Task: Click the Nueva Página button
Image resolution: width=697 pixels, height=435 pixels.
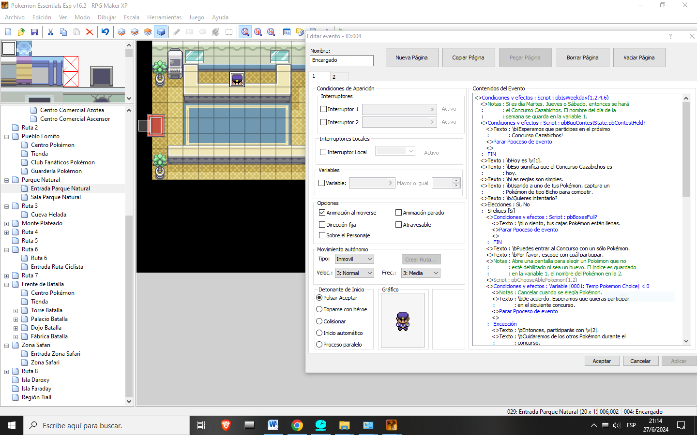Action: click(x=411, y=58)
